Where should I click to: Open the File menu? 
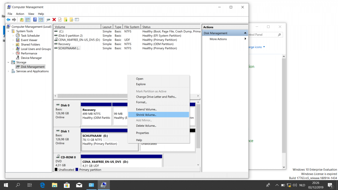tap(10, 14)
